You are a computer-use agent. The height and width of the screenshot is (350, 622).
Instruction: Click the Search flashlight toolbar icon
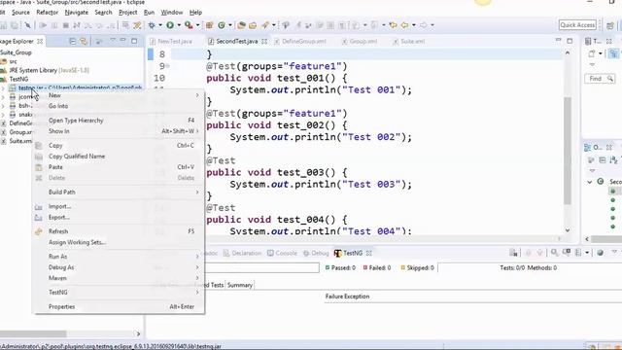point(264,25)
